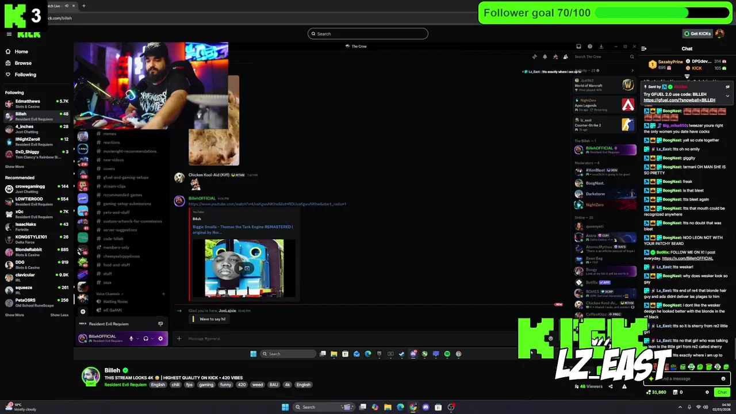This screenshot has height=414, width=736.
Task: Click the Discord download icon in title bar
Action: tap(601, 47)
